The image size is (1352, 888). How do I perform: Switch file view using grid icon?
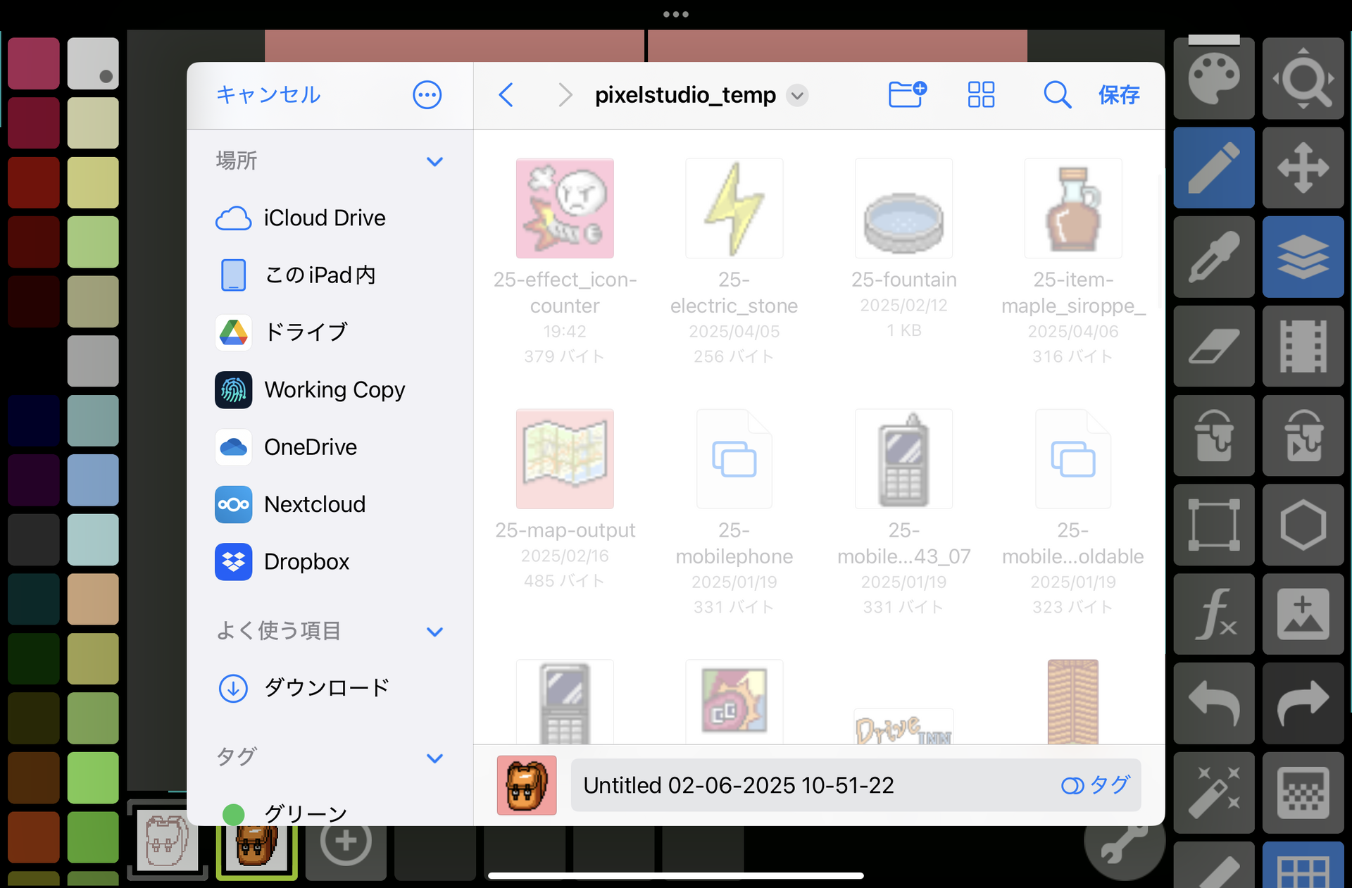pos(981,94)
